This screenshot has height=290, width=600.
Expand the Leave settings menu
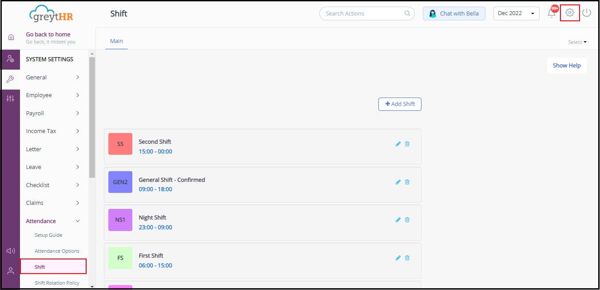(x=53, y=167)
